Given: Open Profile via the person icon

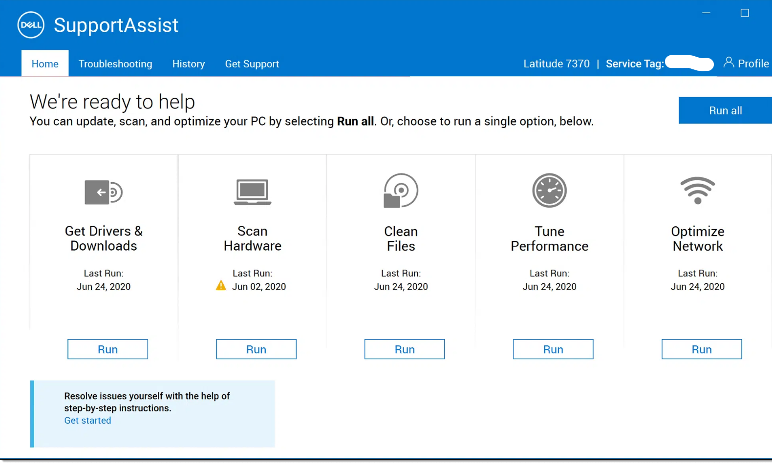Looking at the screenshot, I should 729,63.
